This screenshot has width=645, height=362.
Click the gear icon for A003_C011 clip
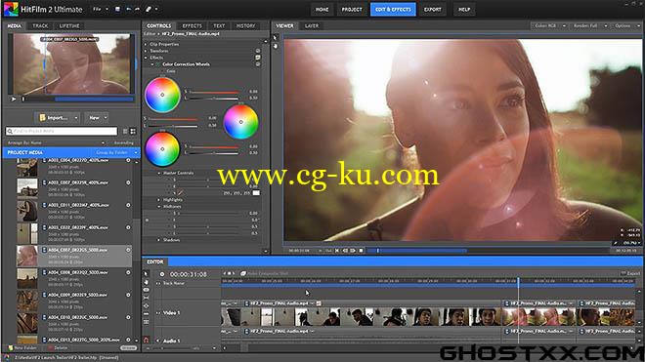click(128, 205)
